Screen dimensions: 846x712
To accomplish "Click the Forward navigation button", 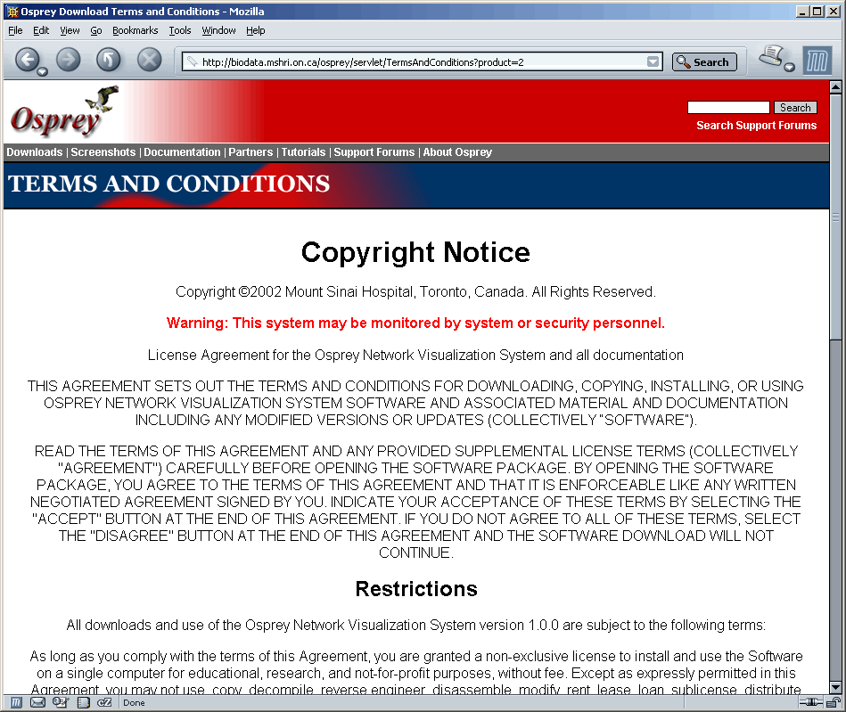I will pos(69,60).
